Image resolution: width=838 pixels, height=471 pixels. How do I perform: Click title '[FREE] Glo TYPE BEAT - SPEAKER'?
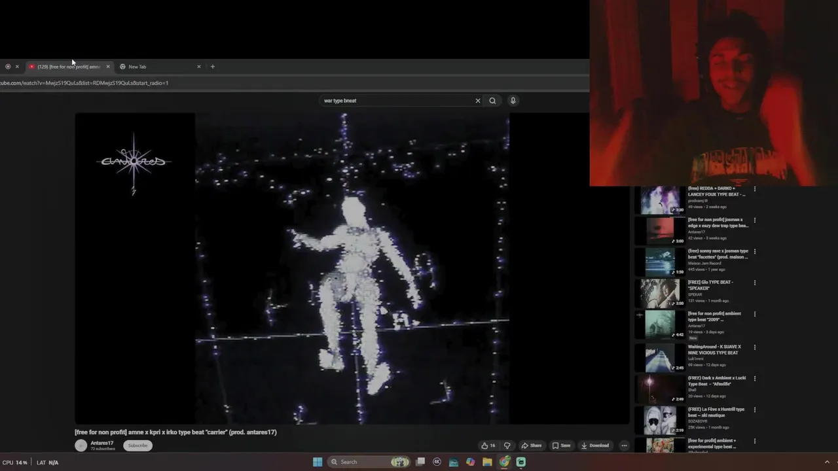(710, 285)
